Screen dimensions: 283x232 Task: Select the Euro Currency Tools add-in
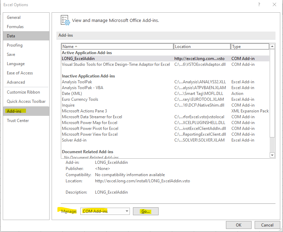[x=165, y=99]
